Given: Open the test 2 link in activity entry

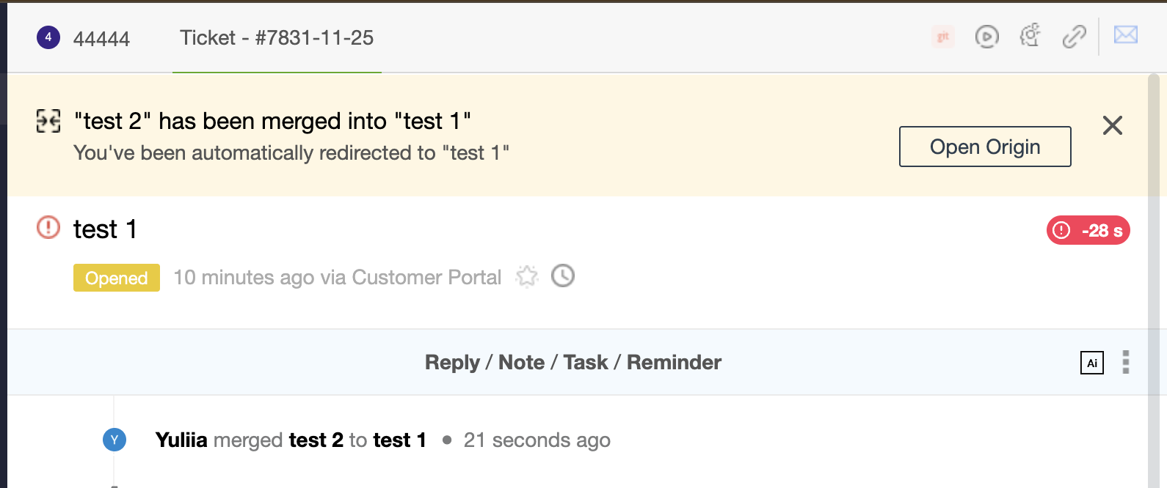Looking at the screenshot, I should pos(316,440).
